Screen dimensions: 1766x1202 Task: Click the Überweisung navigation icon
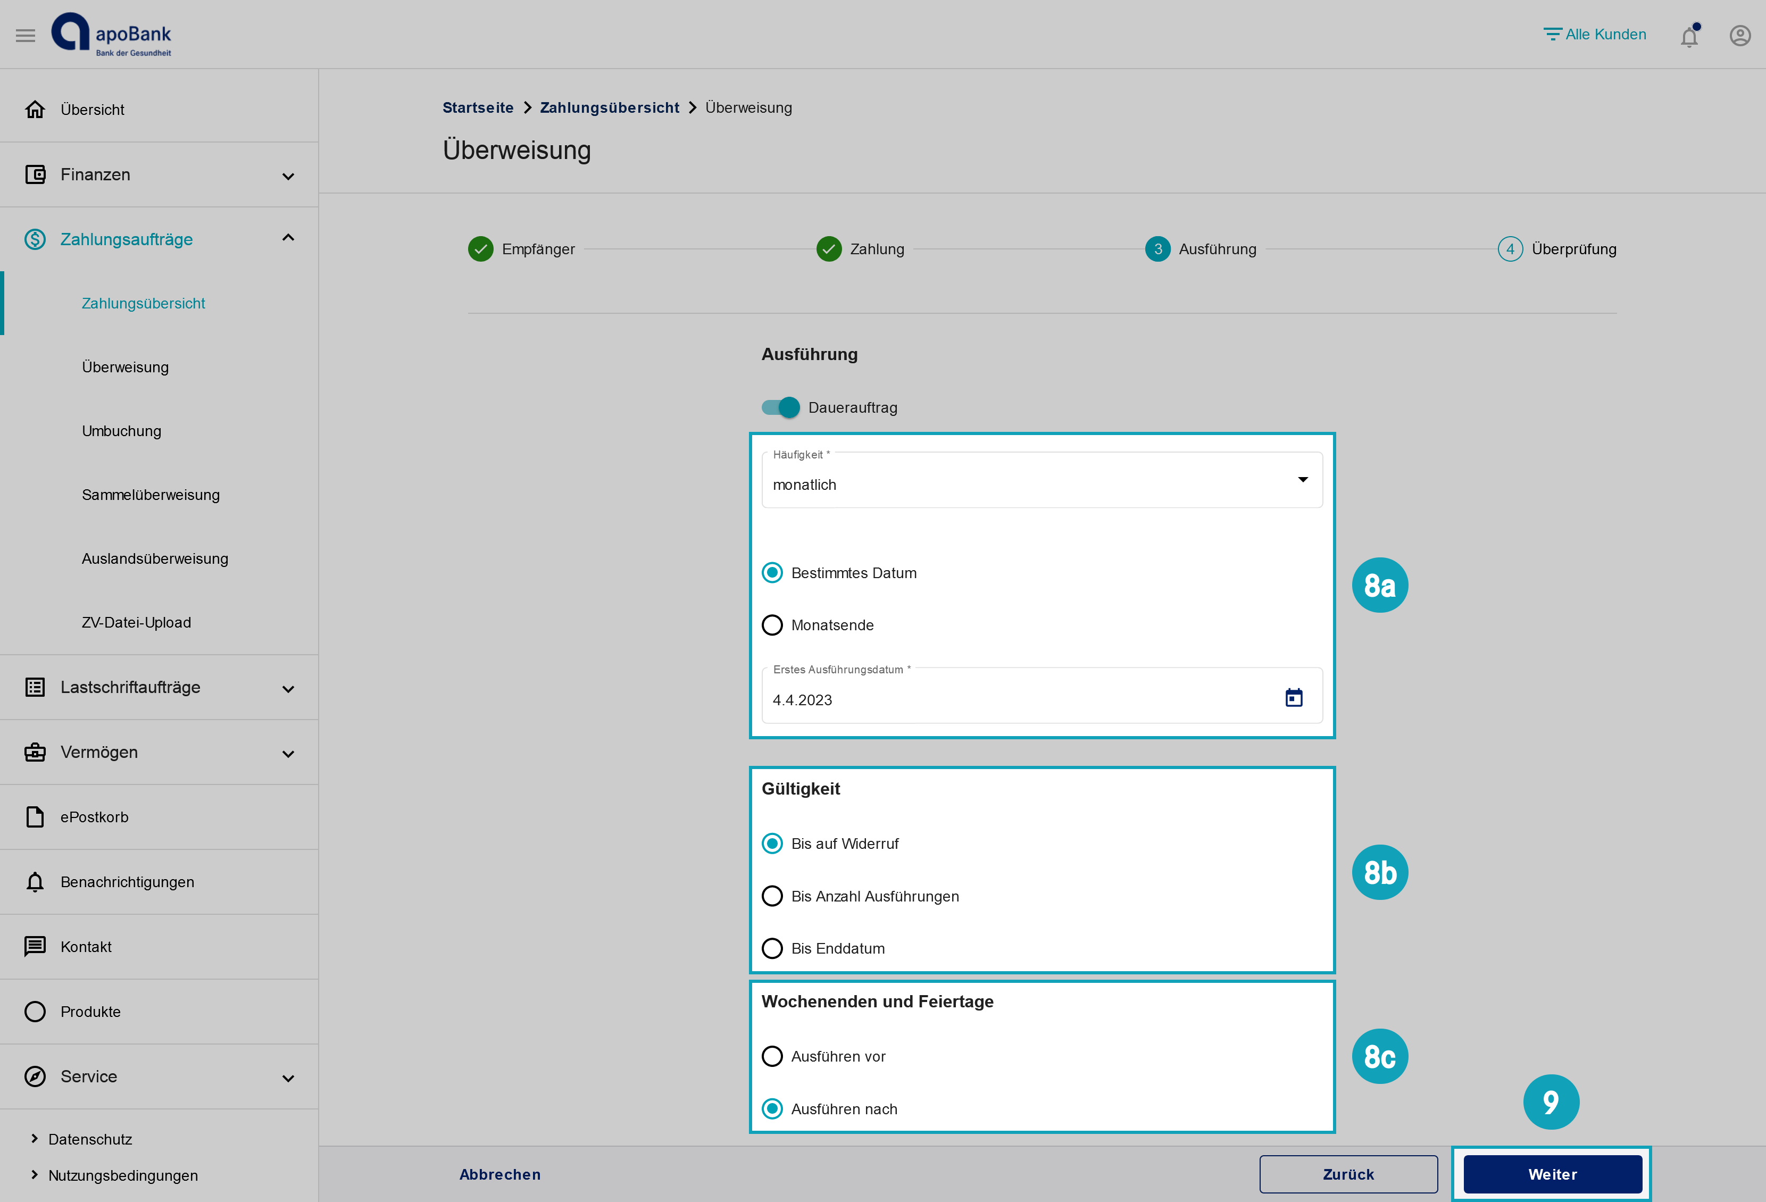pyautogui.click(x=125, y=366)
